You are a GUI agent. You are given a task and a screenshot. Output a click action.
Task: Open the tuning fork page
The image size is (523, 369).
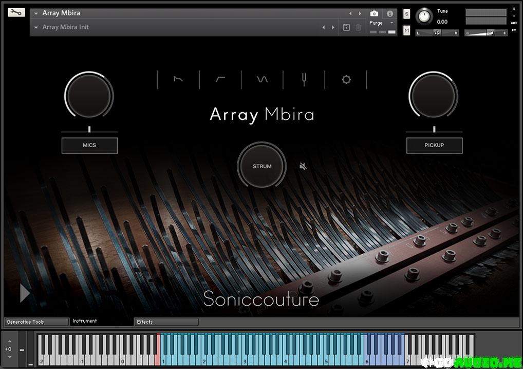[304, 79]
